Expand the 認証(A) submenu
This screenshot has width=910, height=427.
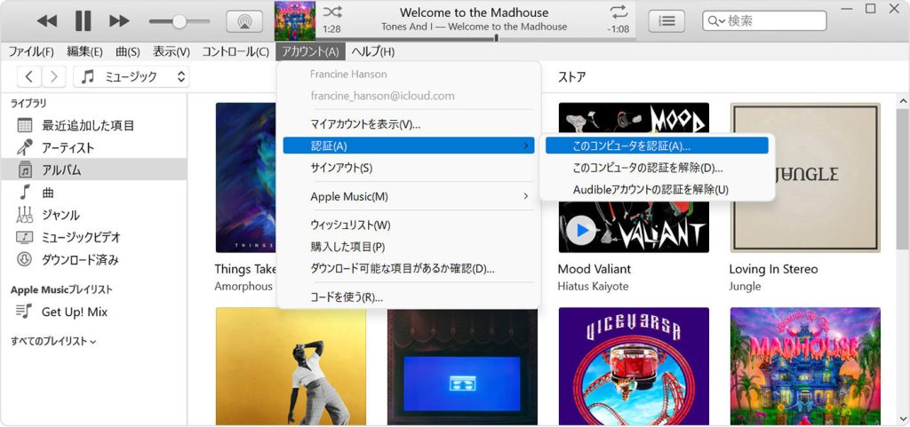point(409,146)
